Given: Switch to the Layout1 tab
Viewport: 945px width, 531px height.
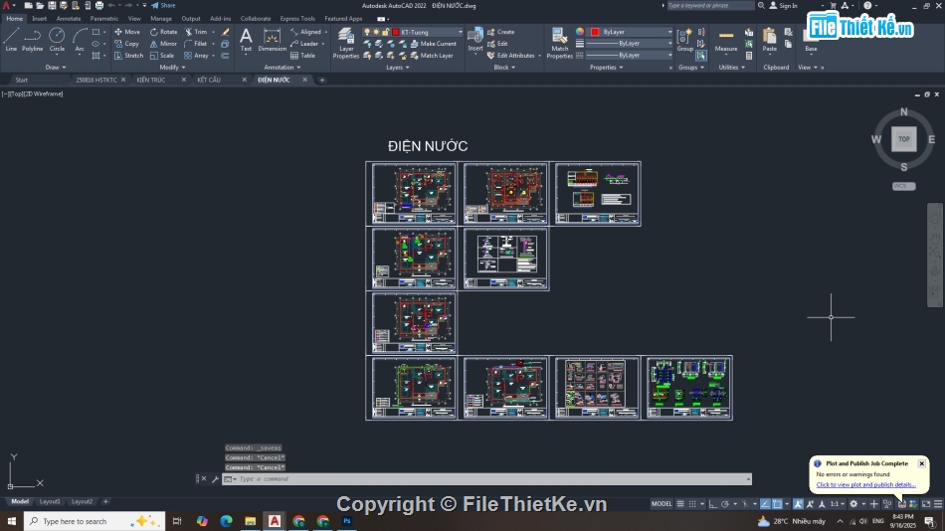Looking at the screenshot, I should click(x=50, y=501).
